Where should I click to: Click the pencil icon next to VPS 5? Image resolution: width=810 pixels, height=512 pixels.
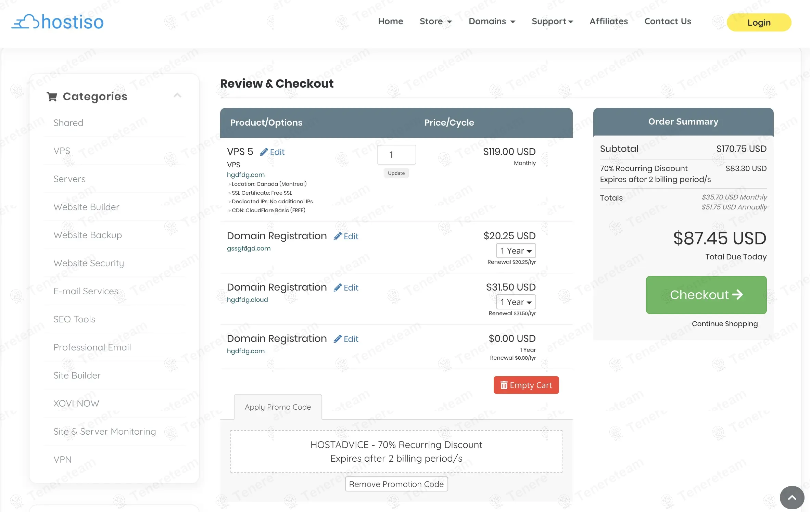(264, 152)
